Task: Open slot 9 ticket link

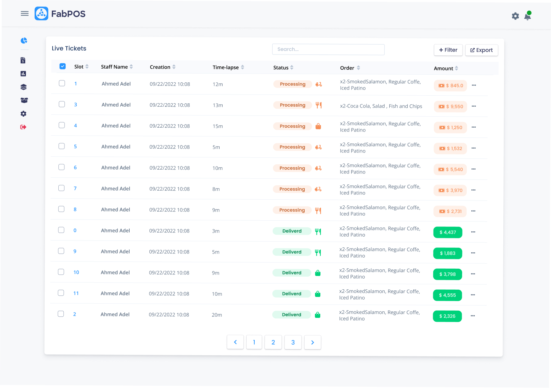Action: [x=75, y=251]
